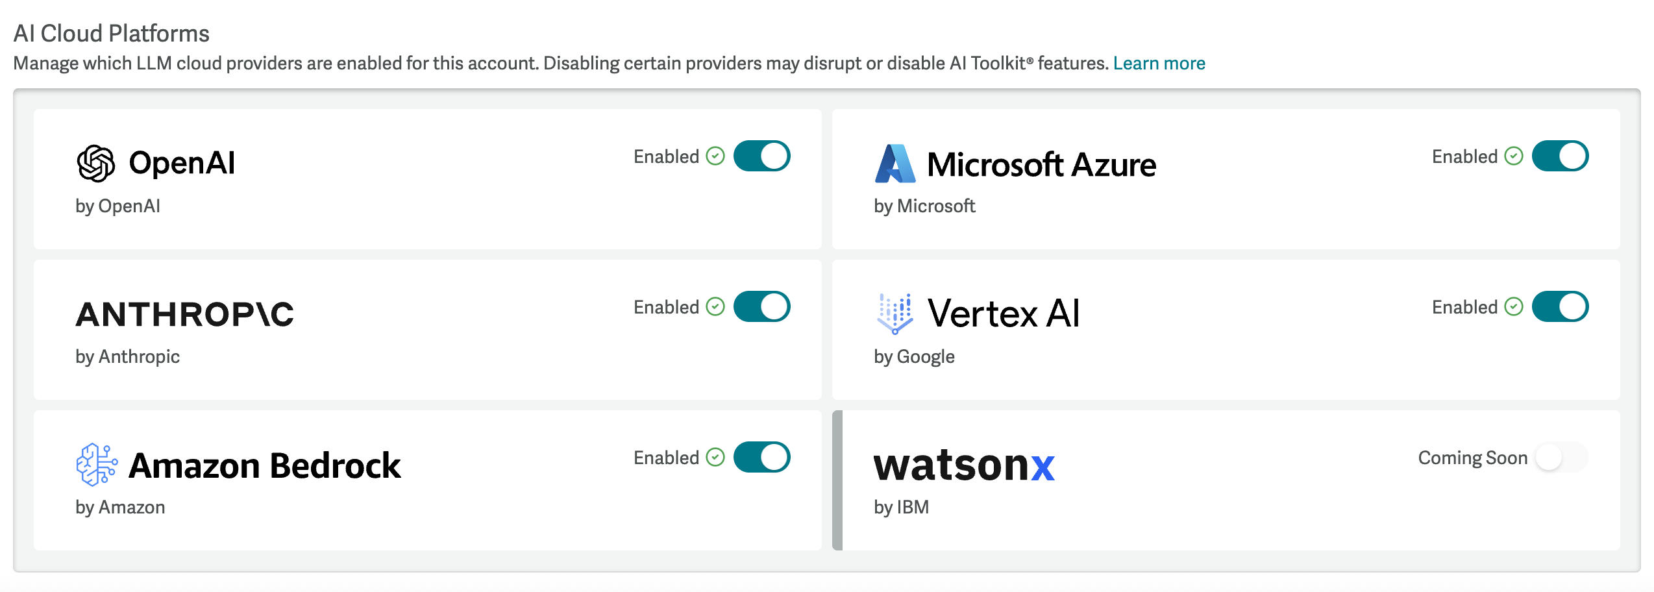Click the OpenAI logo icon
This screenshot has width=1654, height=592.
tap(95, 164)
